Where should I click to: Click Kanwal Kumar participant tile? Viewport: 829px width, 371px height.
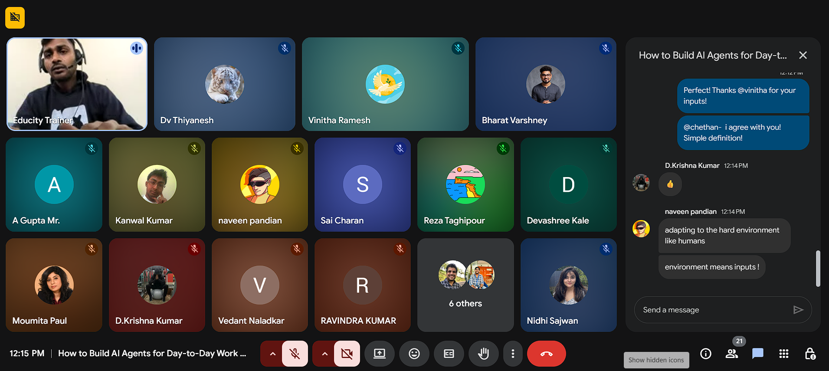(157, 184)
